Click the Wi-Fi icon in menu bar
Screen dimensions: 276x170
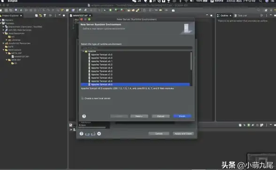tap(186, 1)
